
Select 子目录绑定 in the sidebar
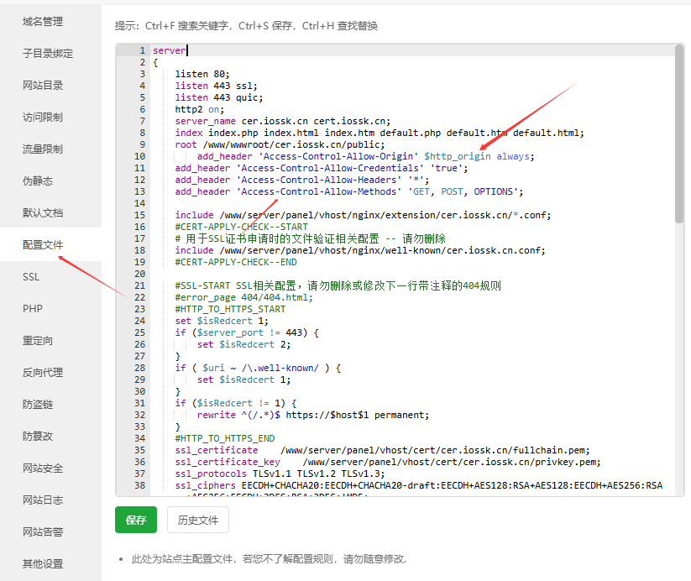click(x=48, y=54)
